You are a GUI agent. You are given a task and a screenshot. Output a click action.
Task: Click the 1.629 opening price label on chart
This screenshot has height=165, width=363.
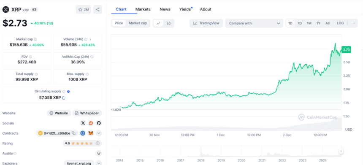[116, 110]
